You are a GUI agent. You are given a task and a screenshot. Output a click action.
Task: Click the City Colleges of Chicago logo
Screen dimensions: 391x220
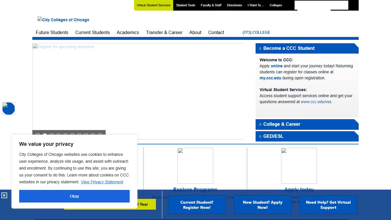pyautogui.click(x=63, y=20)
